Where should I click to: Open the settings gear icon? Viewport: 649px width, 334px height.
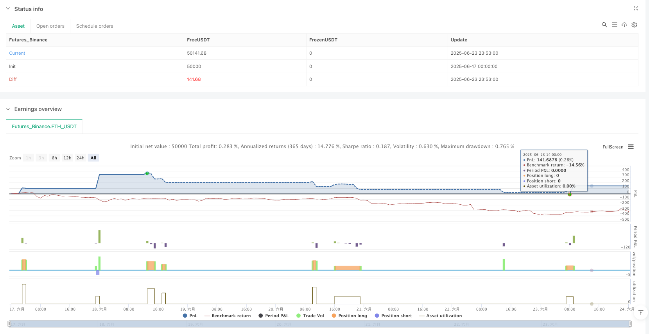[634, 25]
